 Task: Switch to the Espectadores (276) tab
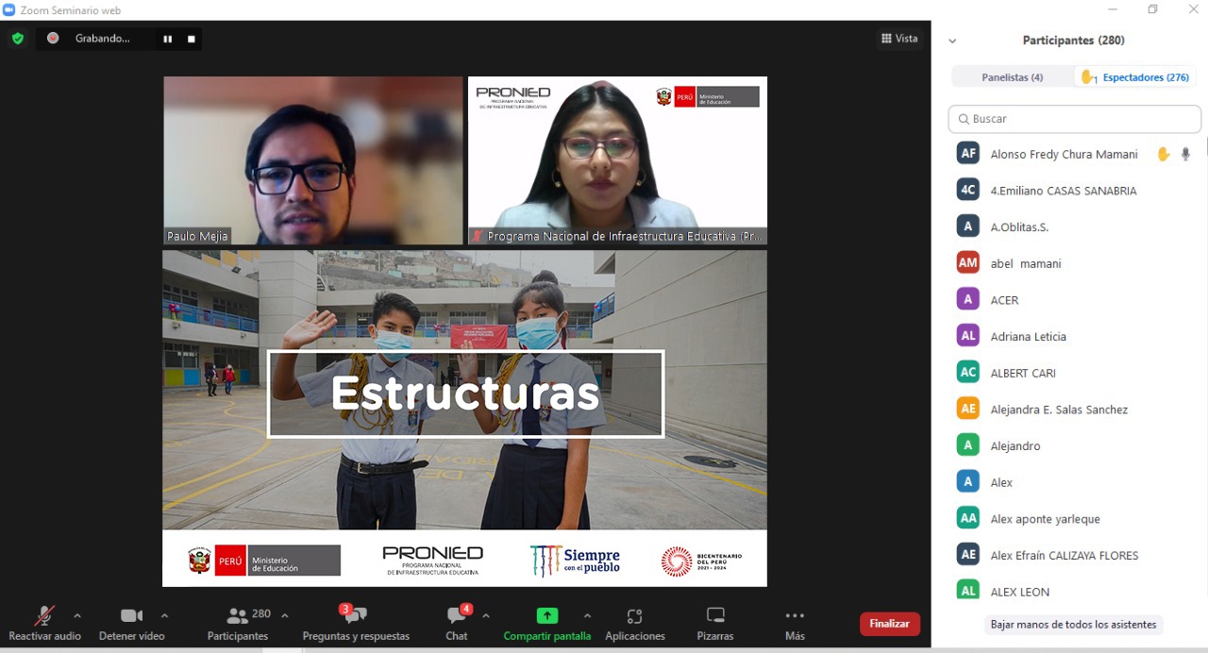tap(1135, 77)
